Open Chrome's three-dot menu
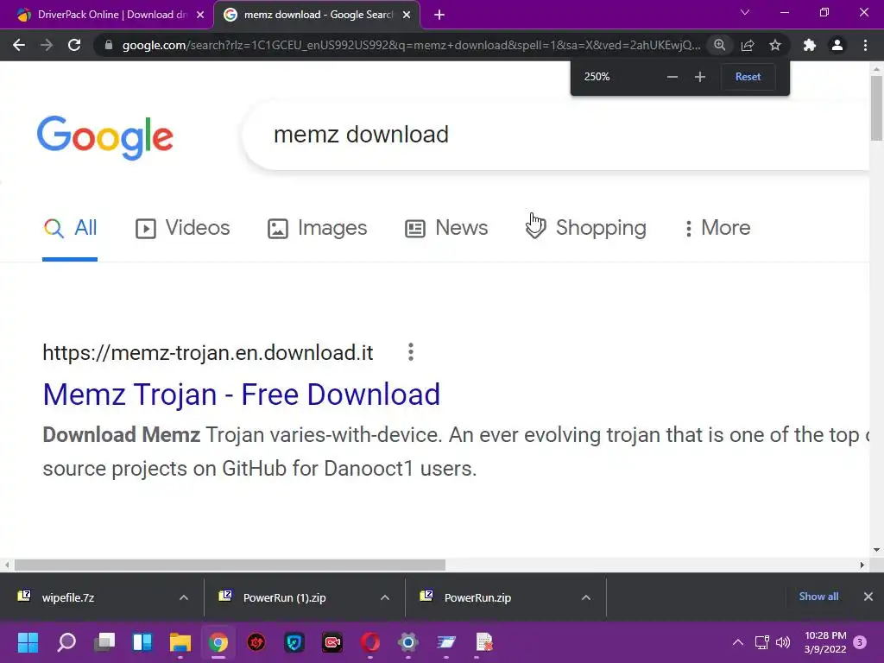This screenshot has height=663, width=884. [x=865, y=45]
